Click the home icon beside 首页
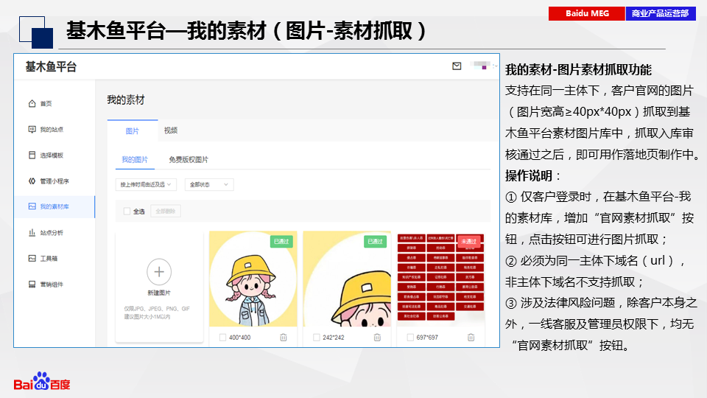 click(x=32, y=103)
